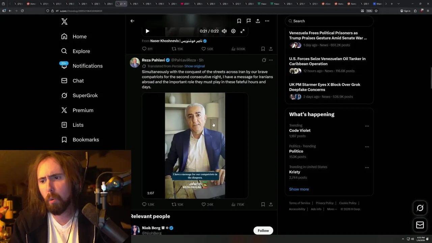Viewport: 432px width, 243px height.
Task: Click Show more under What's happening
Action: [299, 189]
